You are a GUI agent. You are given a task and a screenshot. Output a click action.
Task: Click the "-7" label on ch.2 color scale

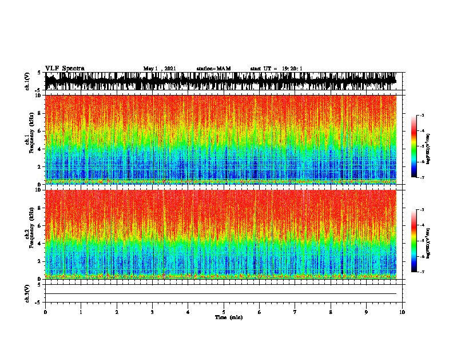pos(422,272)
